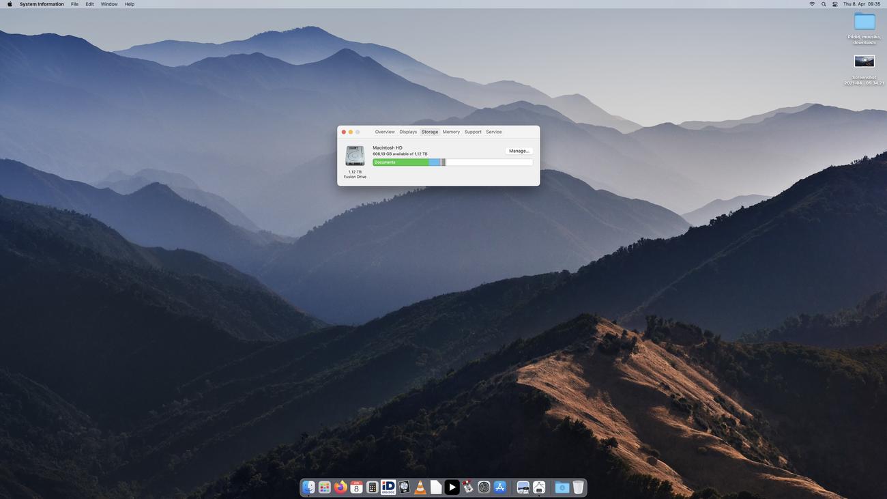Open the Wi-Fi status menu

pyautogui.click(x=812, y=4)
